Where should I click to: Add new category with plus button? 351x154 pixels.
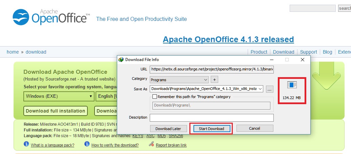pyautogui.click(x=214, y=80)
